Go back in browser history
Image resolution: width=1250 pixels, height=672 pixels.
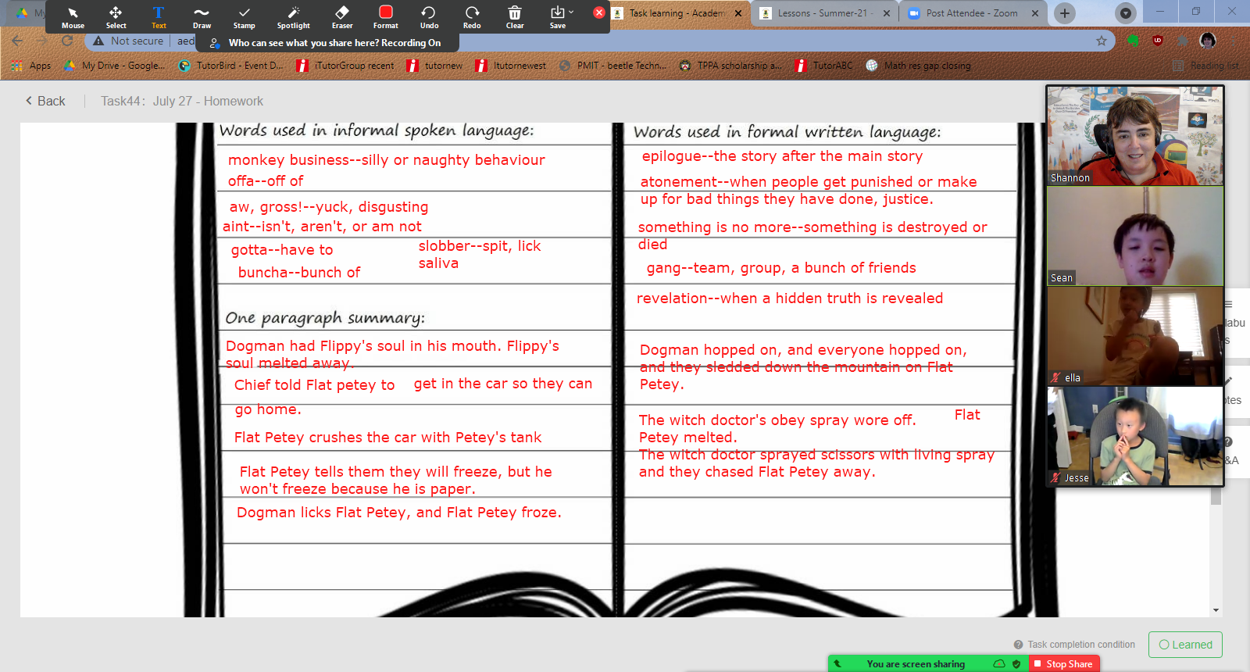pos(17,41)
